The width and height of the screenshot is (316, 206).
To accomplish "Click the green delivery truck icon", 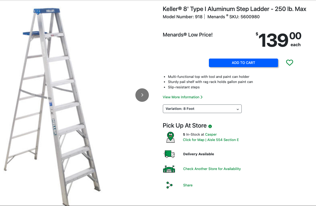I will pyautogui.click(x=169, y=154).
